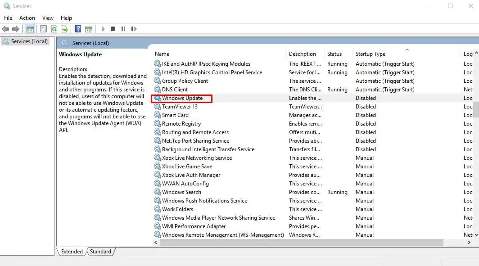Click the horizontal scrollbar thumb
The width and height of the screenshot is (479, 266).
pos(301,242)
